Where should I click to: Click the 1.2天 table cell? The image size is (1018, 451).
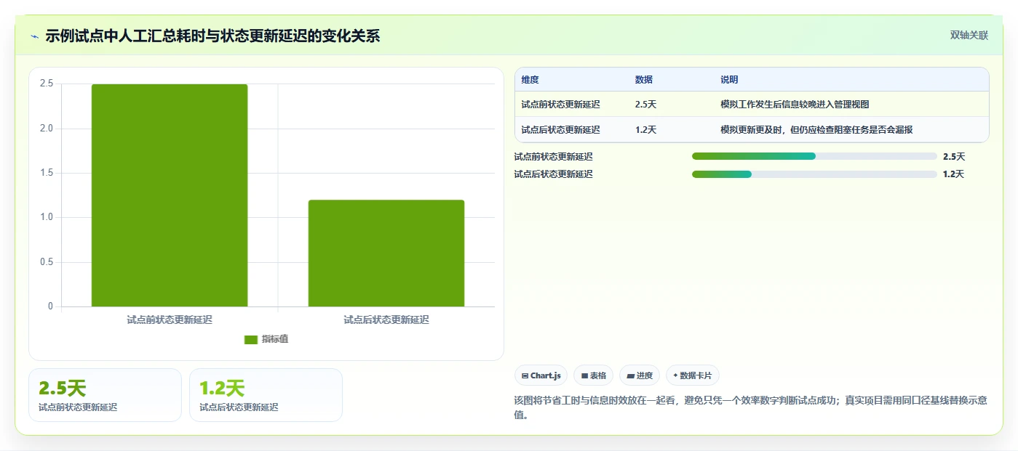coord(645,130)
